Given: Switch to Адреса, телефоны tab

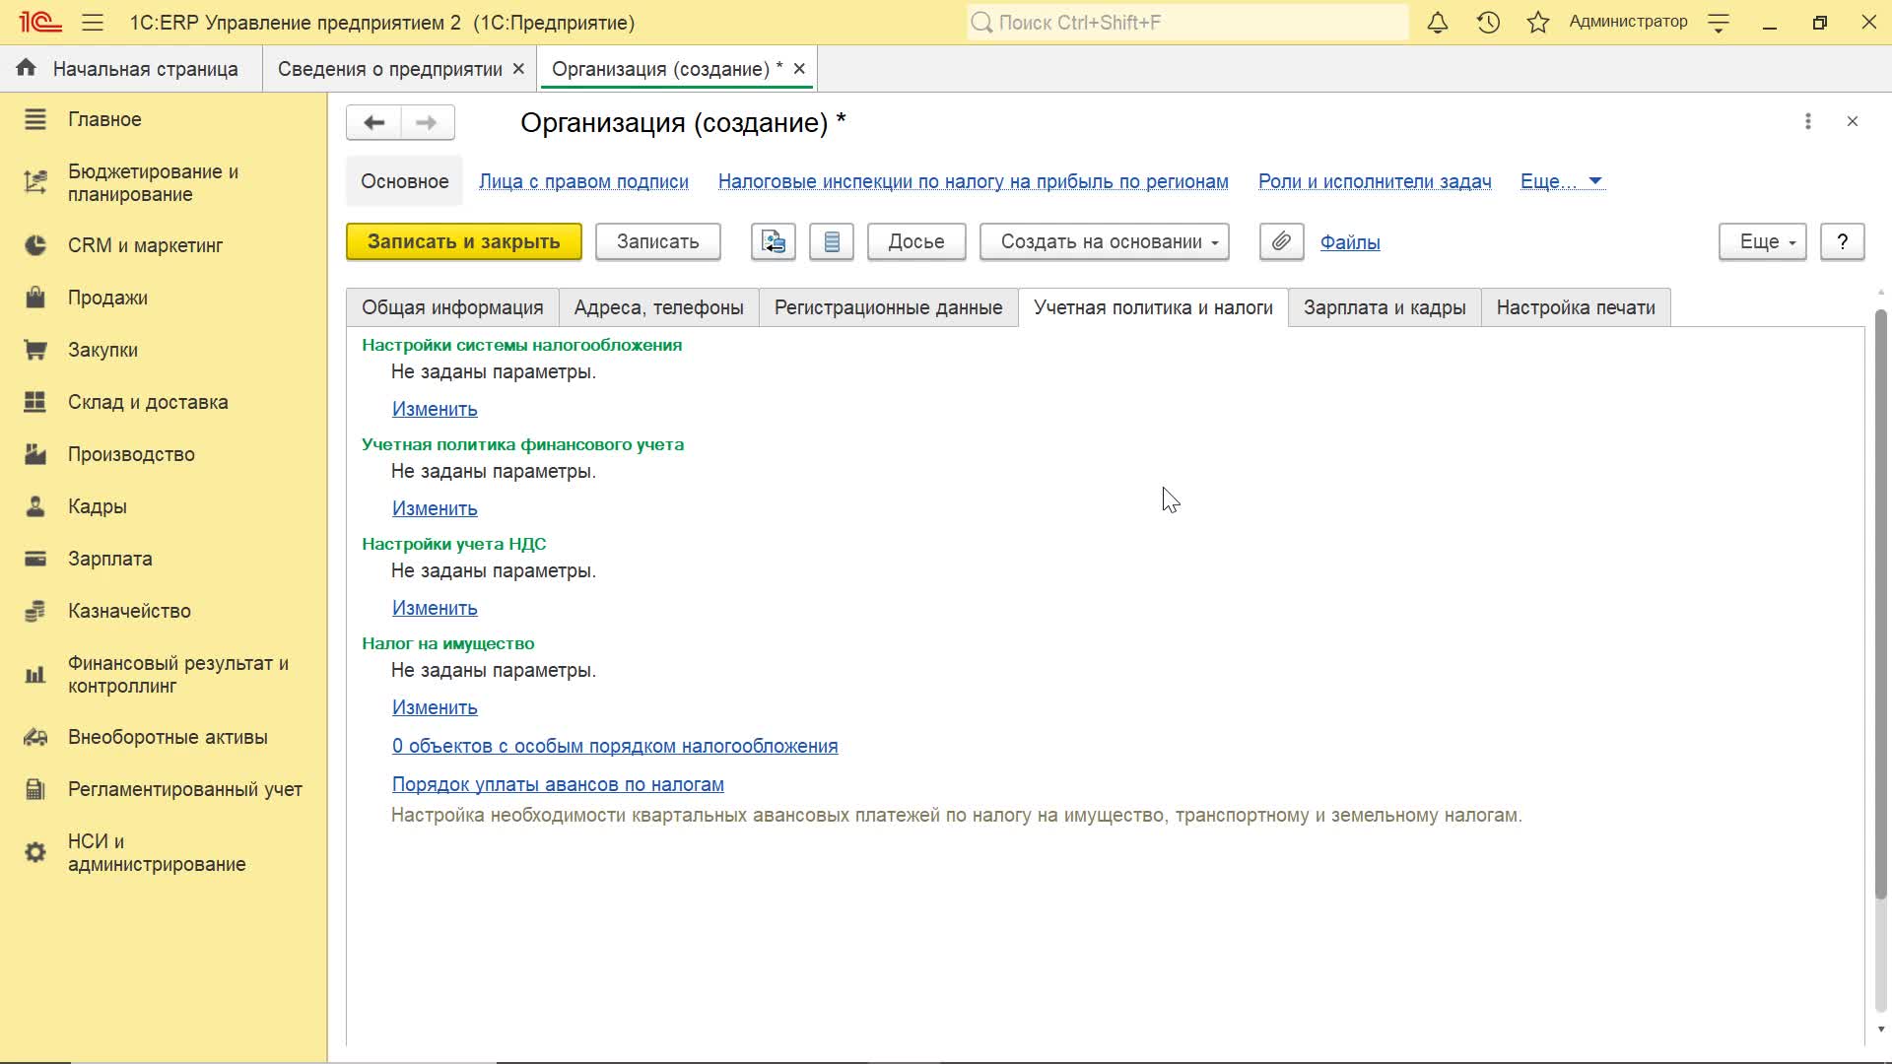Looking at the screenshot, I should point(658,307).
